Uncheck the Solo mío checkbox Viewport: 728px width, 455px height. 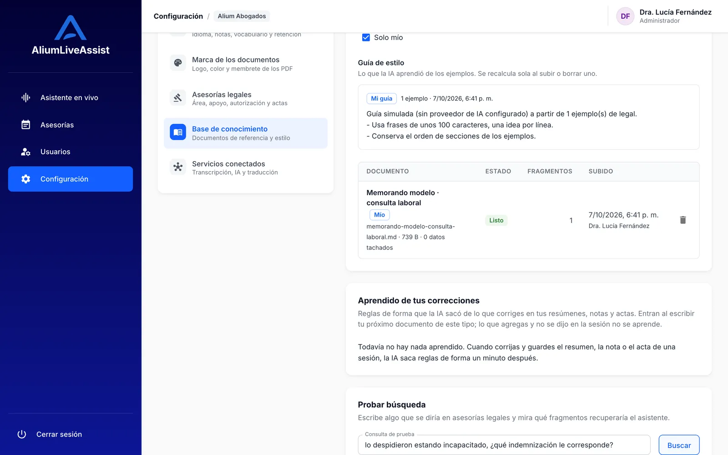366,37
